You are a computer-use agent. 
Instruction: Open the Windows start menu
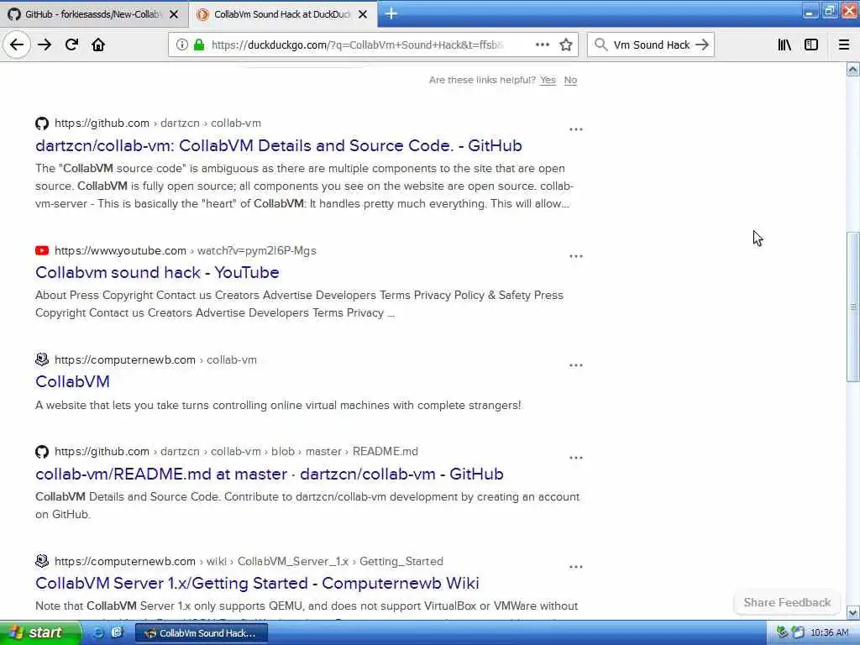coord(39,633)
